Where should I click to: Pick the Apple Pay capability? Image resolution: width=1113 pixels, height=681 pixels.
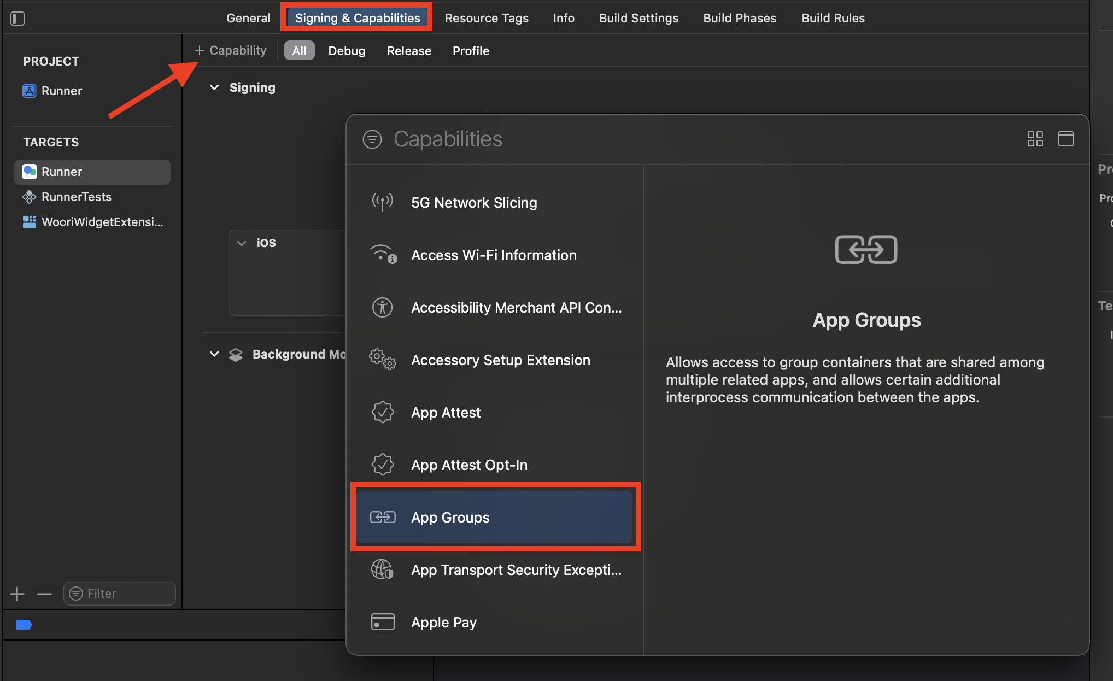tap(443, 623)
